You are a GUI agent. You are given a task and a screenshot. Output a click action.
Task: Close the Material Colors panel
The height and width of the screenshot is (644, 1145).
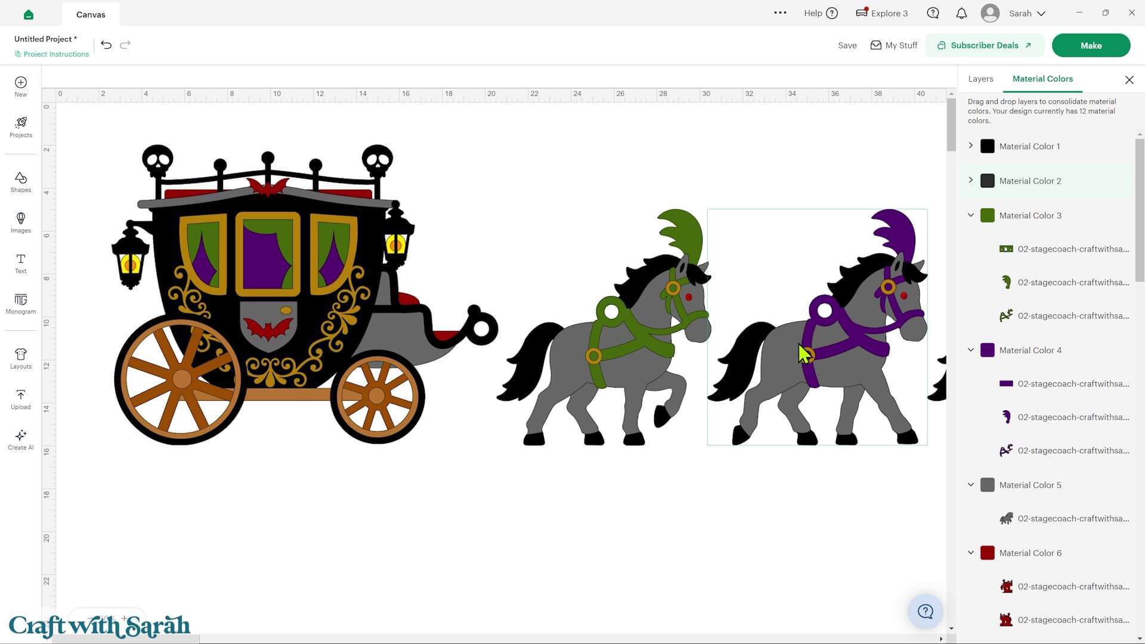point(1129,79)
